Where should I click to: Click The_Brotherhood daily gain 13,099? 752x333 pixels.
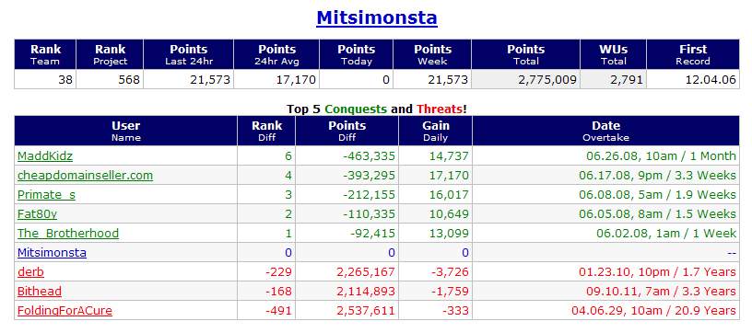pyautogui.click(x=449, y=234)
